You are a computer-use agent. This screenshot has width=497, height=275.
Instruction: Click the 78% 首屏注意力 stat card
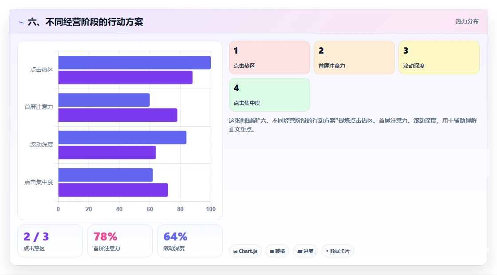(x=120, y=241)
